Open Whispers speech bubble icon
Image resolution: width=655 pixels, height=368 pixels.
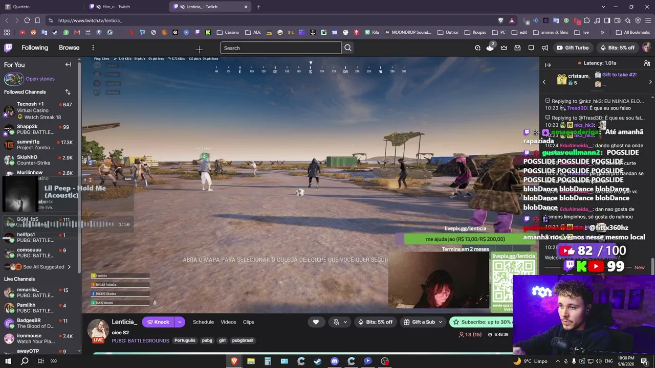point(531,48)
